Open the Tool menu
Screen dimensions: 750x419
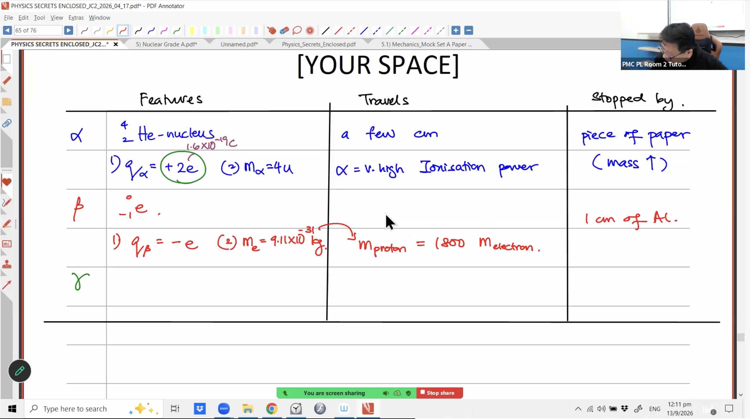point(39,17)
